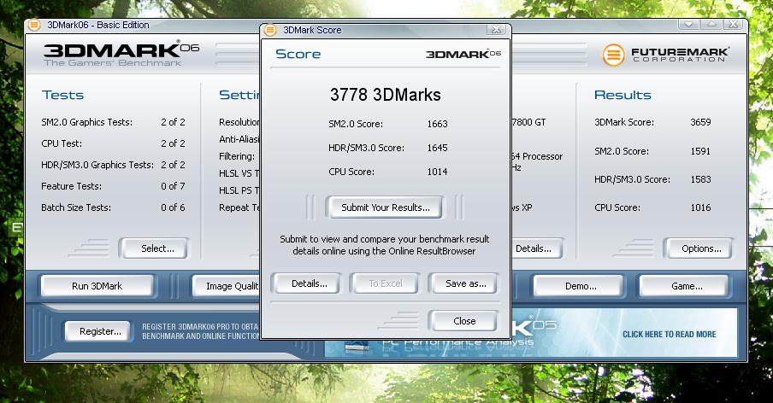
Task: Open the Image Quality button
Action: (x=227, y=286)
